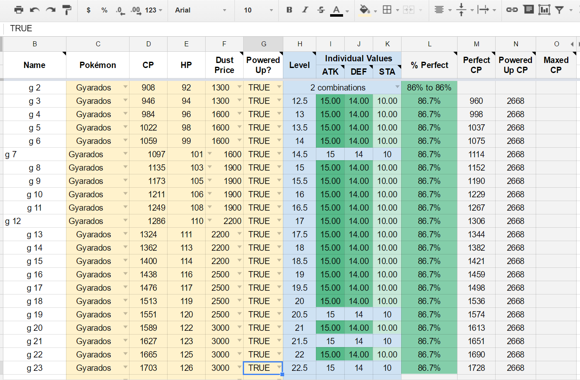Select the CP cell 1703
The image size is (580, 380).
(148, 368)
